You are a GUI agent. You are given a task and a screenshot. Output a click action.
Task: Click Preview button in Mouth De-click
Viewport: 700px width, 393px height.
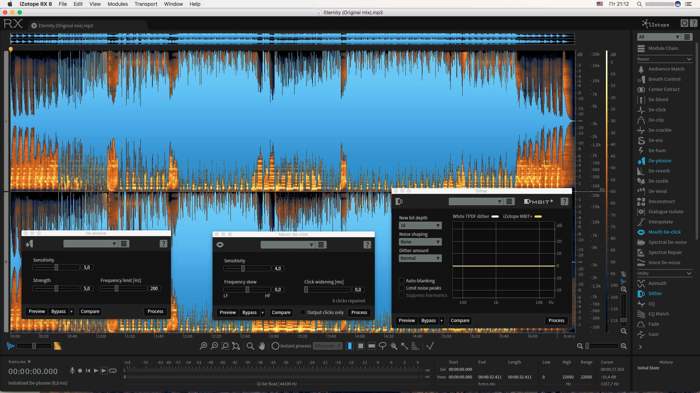pos(227,312)
